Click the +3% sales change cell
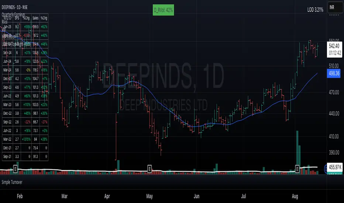This screenshot has width=344, height=203. (45, 131)
